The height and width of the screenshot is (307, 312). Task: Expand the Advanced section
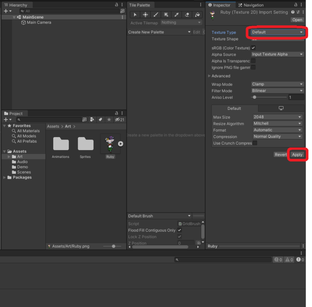click(210, 76)
